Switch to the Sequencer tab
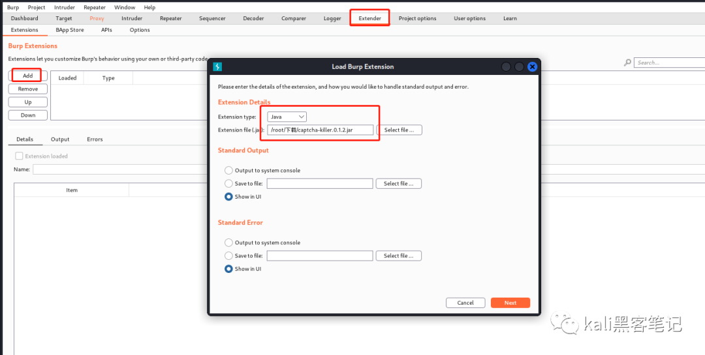The height and width of the screenshot is (355, 705). click(212, 18)
